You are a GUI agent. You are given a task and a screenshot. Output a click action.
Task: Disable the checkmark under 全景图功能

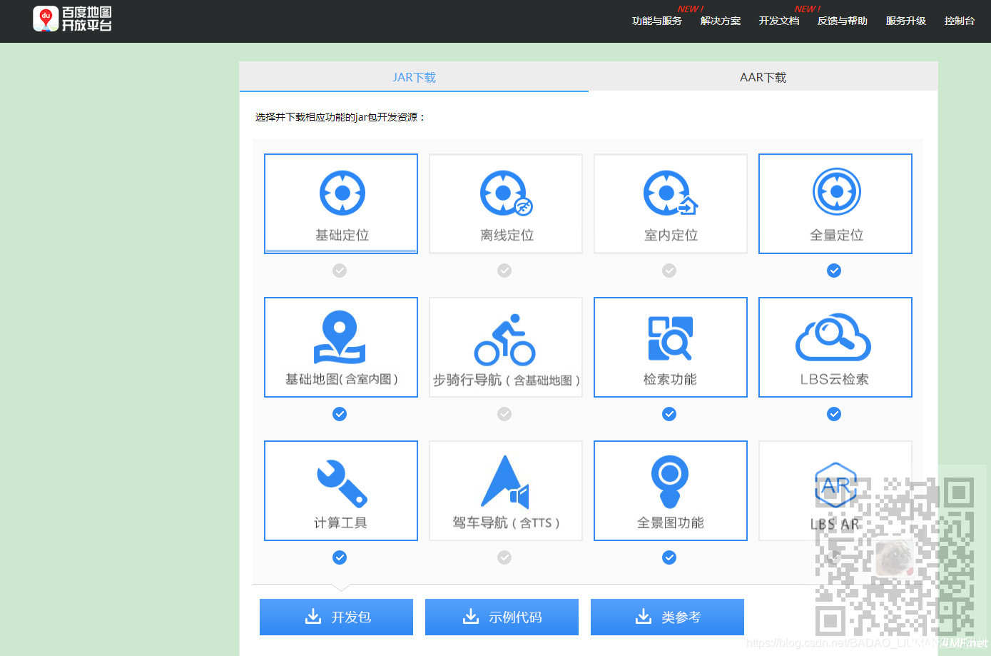(669, 557)
